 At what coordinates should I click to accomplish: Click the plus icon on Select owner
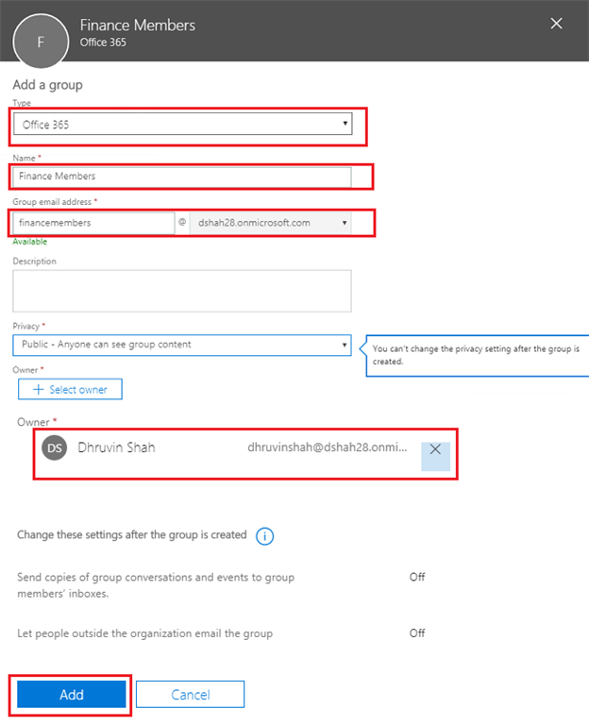tap(38, 389)
